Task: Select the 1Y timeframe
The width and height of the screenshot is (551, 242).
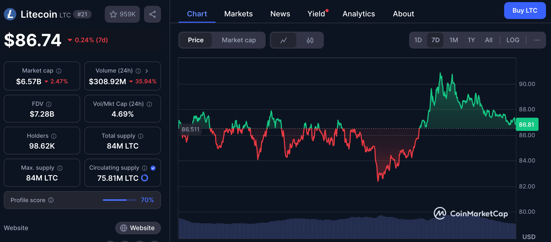Action: 471,40
